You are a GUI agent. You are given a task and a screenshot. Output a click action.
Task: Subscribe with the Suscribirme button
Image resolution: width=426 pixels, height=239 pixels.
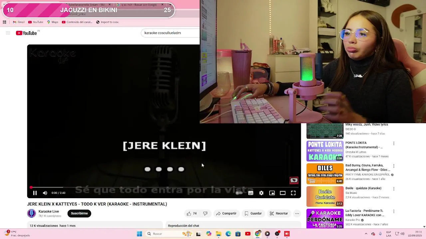pyautogui.click(x=79, y=213)
